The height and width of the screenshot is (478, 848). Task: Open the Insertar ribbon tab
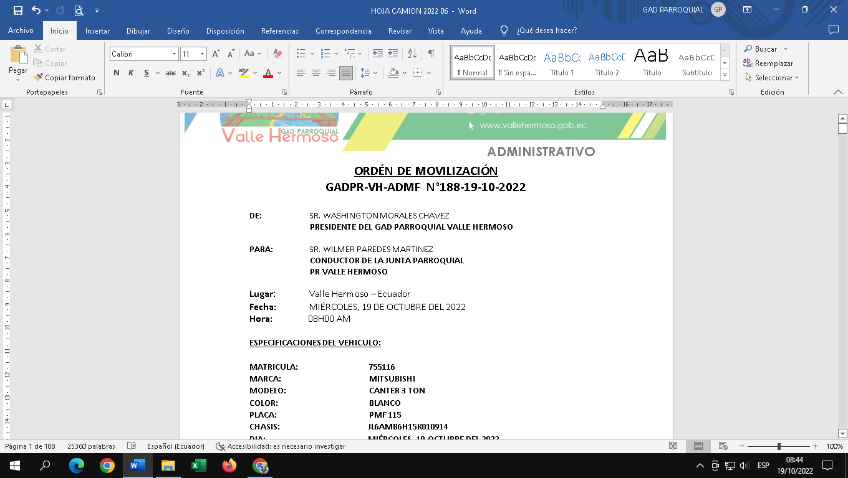[97, 30]
